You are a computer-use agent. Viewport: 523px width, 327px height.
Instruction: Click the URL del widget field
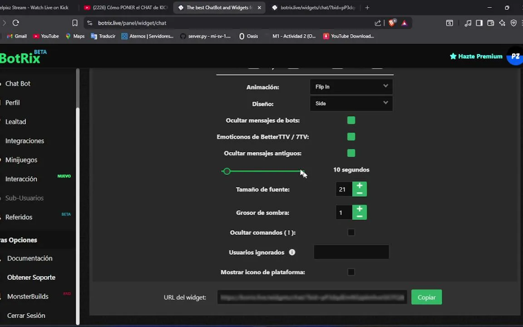click(312, 297)
